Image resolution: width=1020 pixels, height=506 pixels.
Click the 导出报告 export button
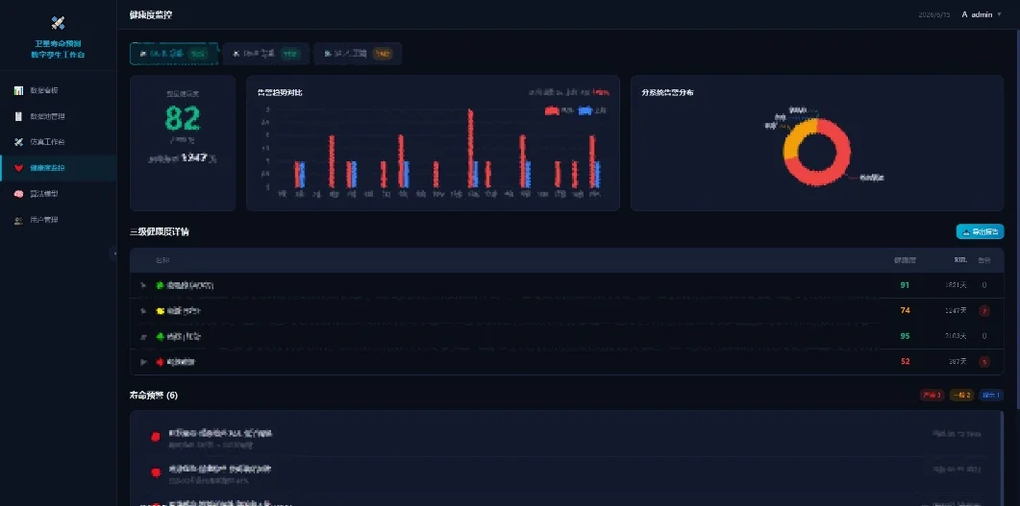980,232
